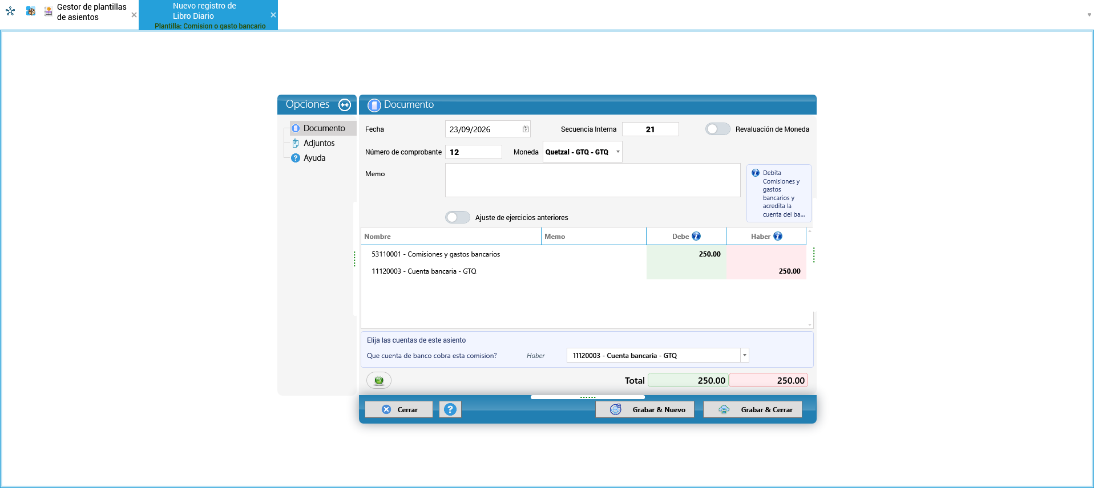Click the colorful cube icon in tab bar
Screen dimensions: 1094x488
pos(31,11)
